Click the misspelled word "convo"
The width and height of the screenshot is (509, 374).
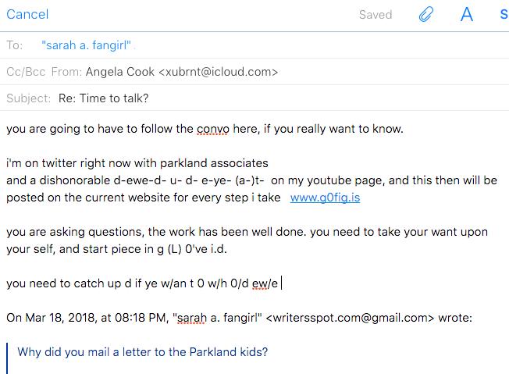213,129
